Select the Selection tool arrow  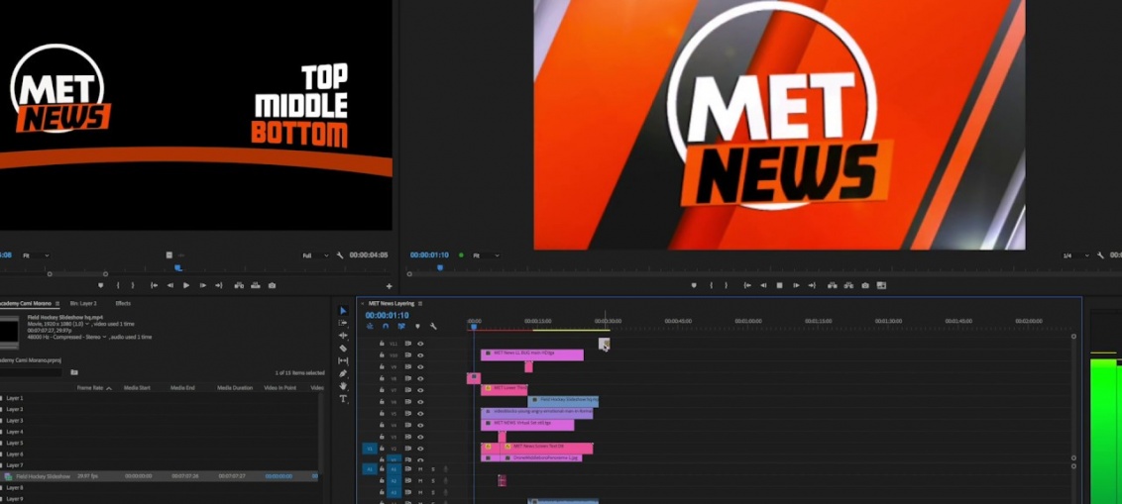pos(343,311)
